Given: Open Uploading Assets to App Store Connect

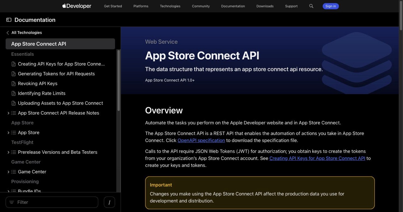Looking at the screenshot, I should (60, 103).
